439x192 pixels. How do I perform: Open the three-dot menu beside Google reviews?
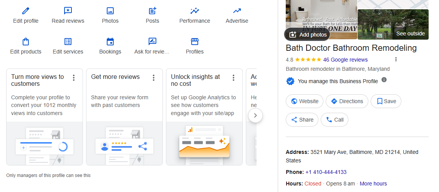396,59
